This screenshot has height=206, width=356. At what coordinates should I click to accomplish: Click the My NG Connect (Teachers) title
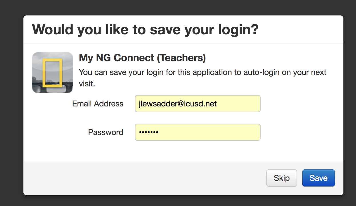pyautogui.click(x=142, y=58)
